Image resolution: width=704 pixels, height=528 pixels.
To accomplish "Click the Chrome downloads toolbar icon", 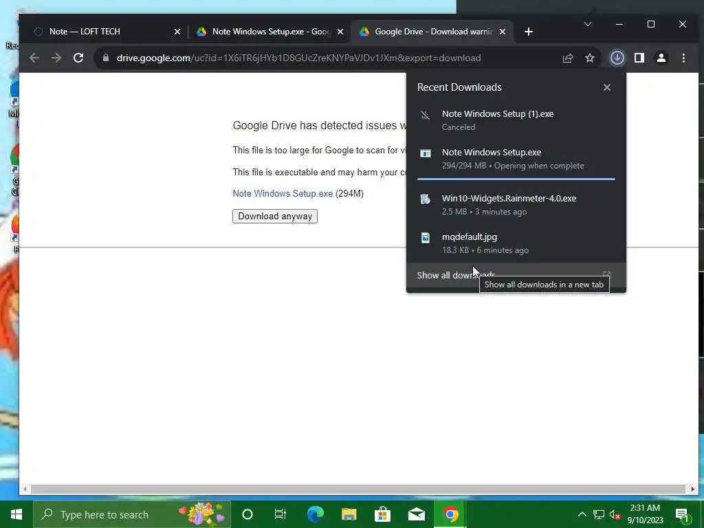I will coord(617,58).
